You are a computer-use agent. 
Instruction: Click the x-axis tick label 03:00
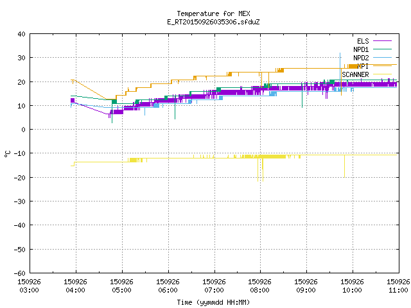[x=29, y=290]
